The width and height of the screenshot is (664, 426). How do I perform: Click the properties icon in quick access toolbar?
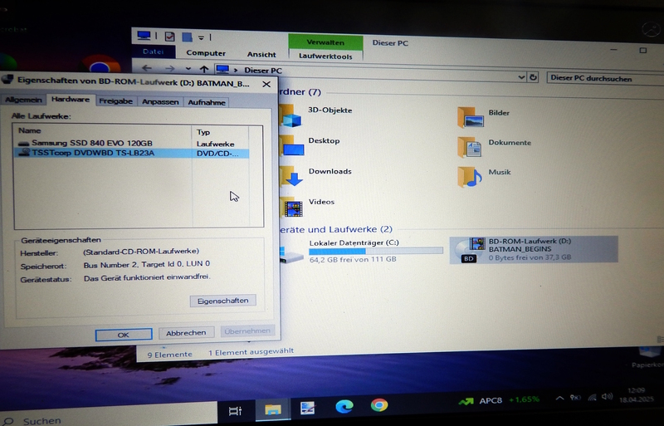169,37
